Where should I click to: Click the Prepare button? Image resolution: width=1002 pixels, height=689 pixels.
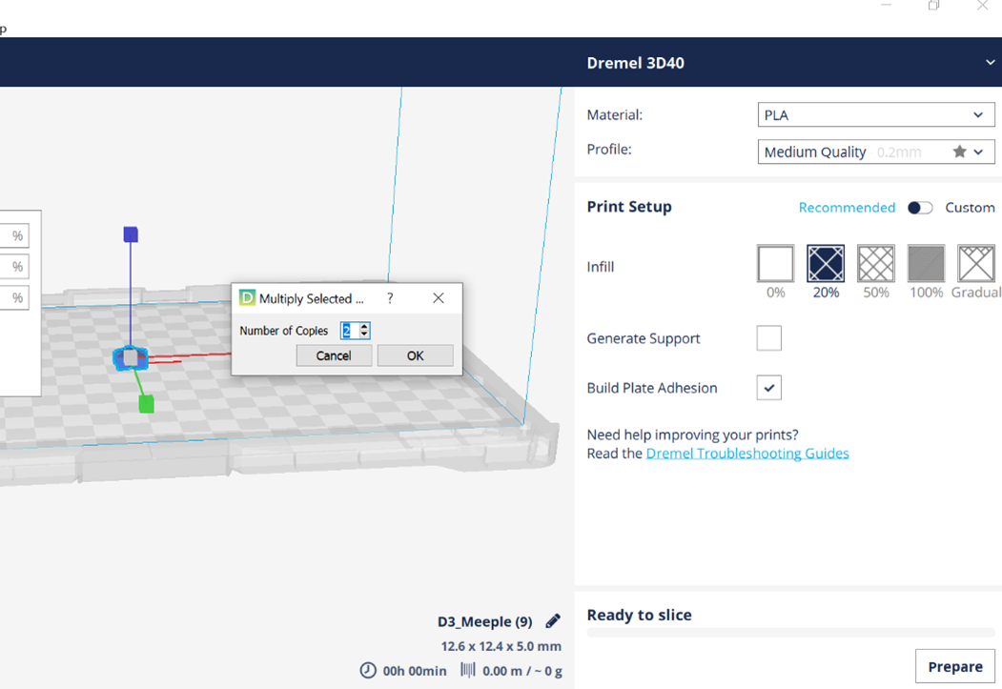pyautogui.click(x=954, y=666)
